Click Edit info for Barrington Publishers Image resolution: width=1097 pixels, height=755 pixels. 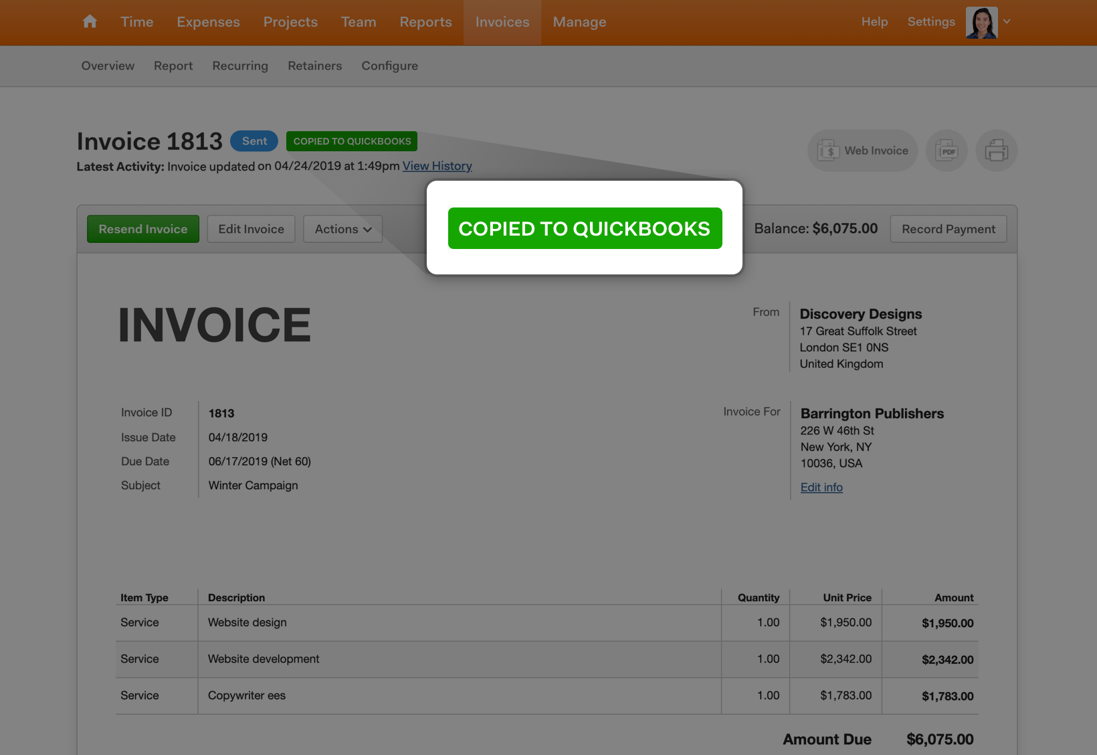[821, 487]
